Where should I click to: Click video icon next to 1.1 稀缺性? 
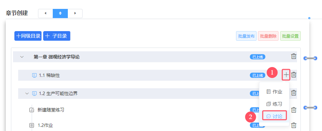(34, 76)
